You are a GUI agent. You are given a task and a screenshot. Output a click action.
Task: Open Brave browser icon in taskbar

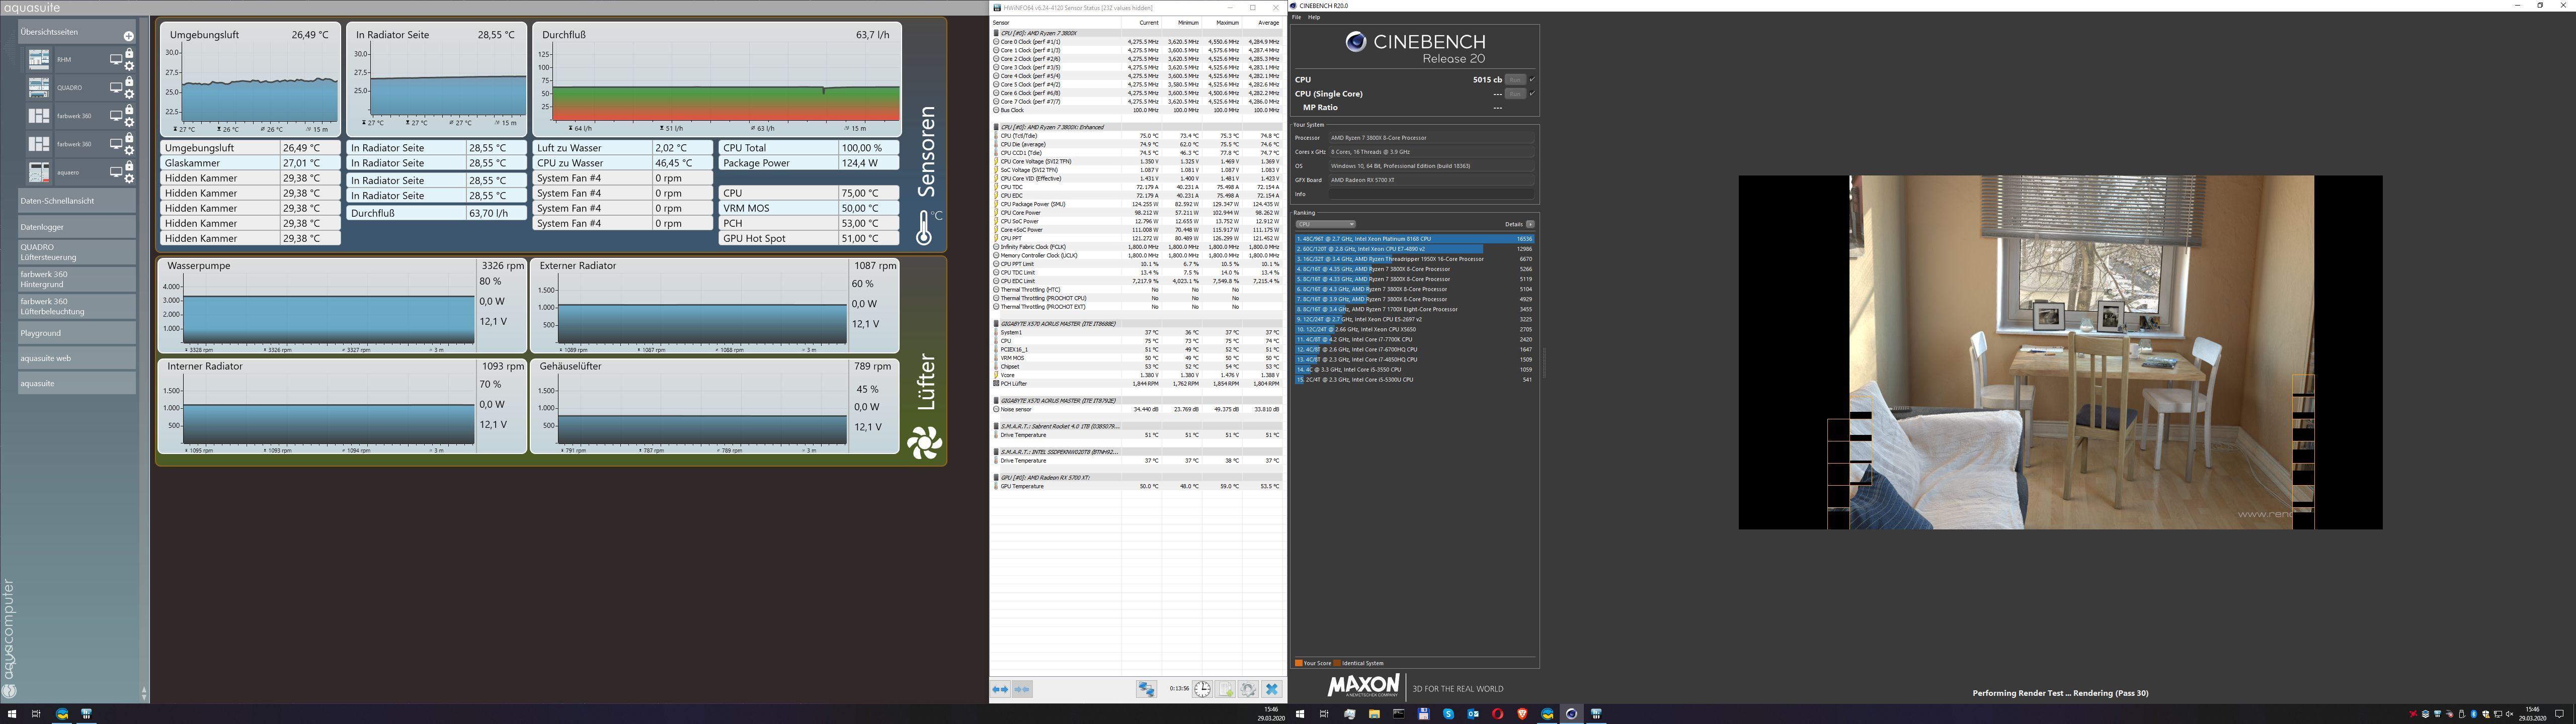point(1522,714)
